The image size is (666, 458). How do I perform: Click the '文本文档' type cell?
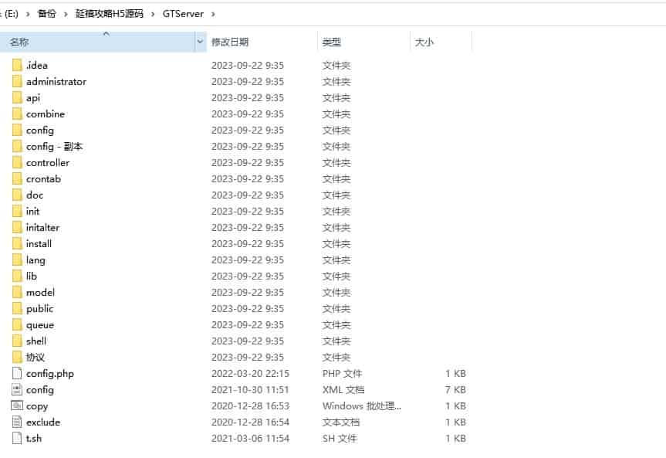click(340, 422)
